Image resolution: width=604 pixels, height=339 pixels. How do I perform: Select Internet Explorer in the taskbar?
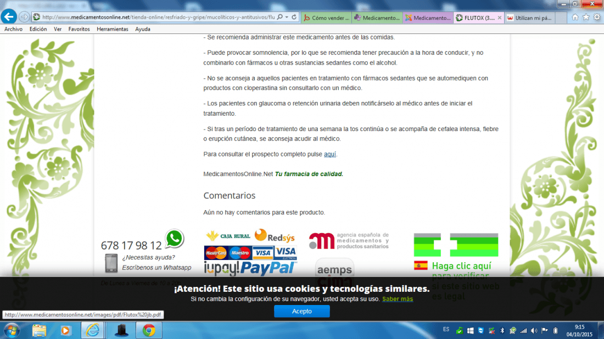92,331
